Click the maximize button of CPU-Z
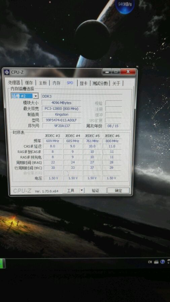 [x=116, y=72]
